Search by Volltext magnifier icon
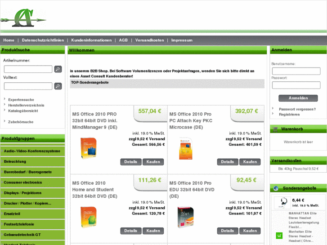 58,86
